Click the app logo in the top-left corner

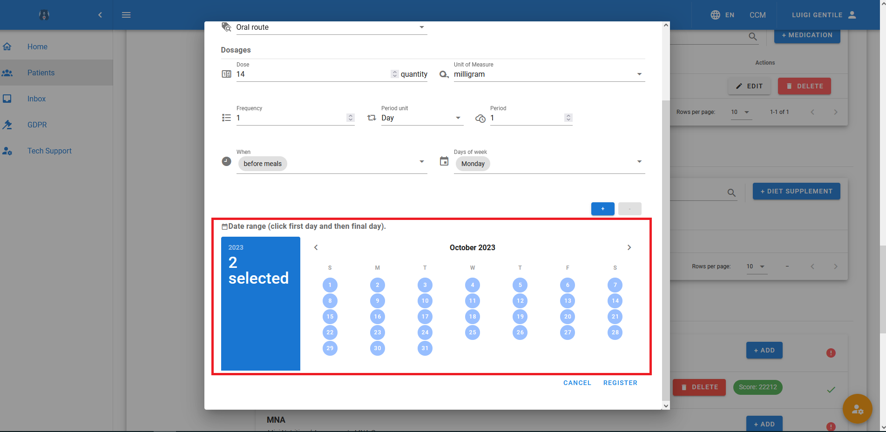[44, 15]
